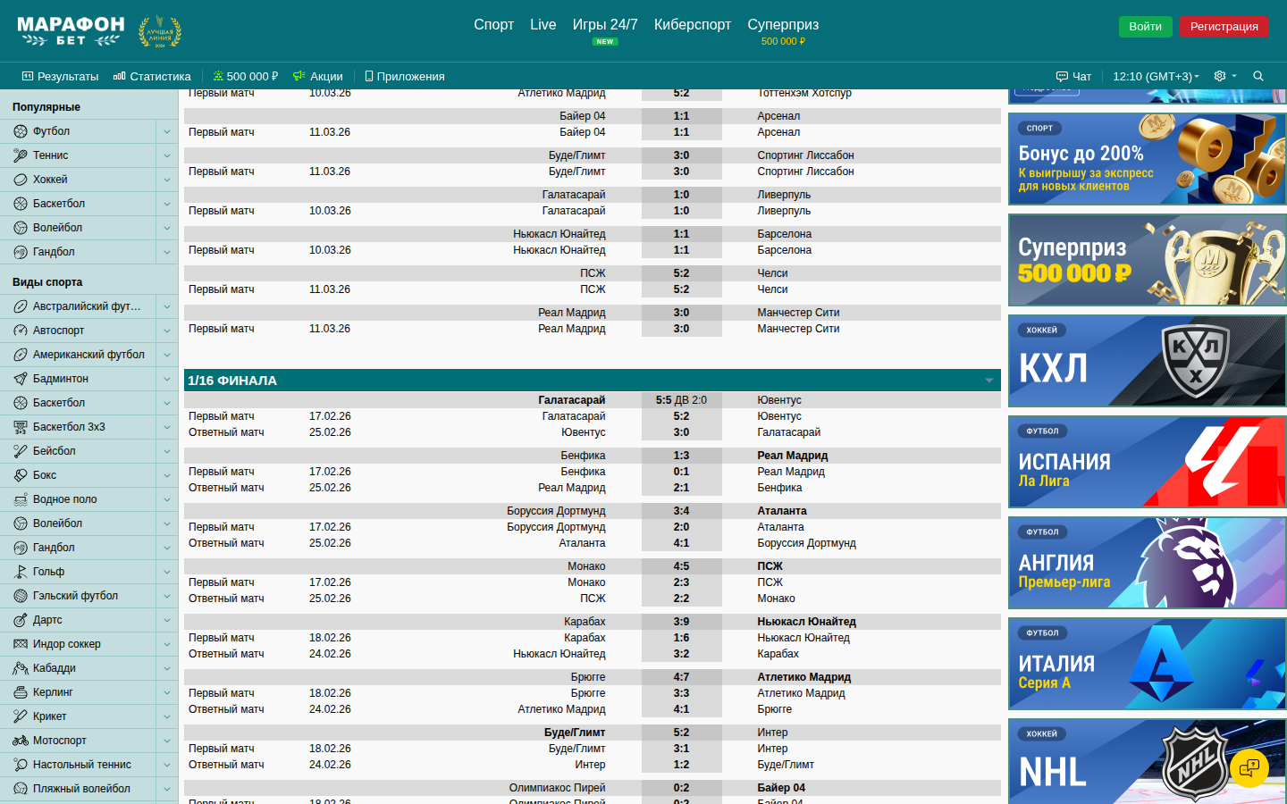Select the Football icon in Popular
Viewport: 1287px width, 804px height.
(x=21, y=131)
